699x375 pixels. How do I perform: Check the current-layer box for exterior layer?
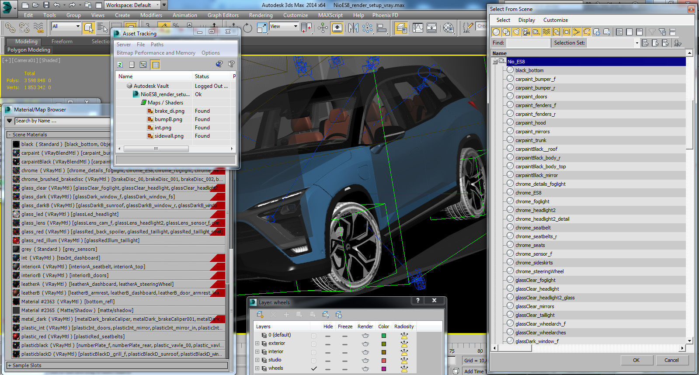click(313, 344)
